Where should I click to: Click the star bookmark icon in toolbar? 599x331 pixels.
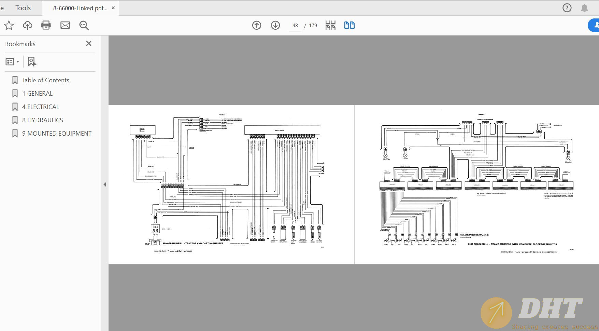point(9,25)
